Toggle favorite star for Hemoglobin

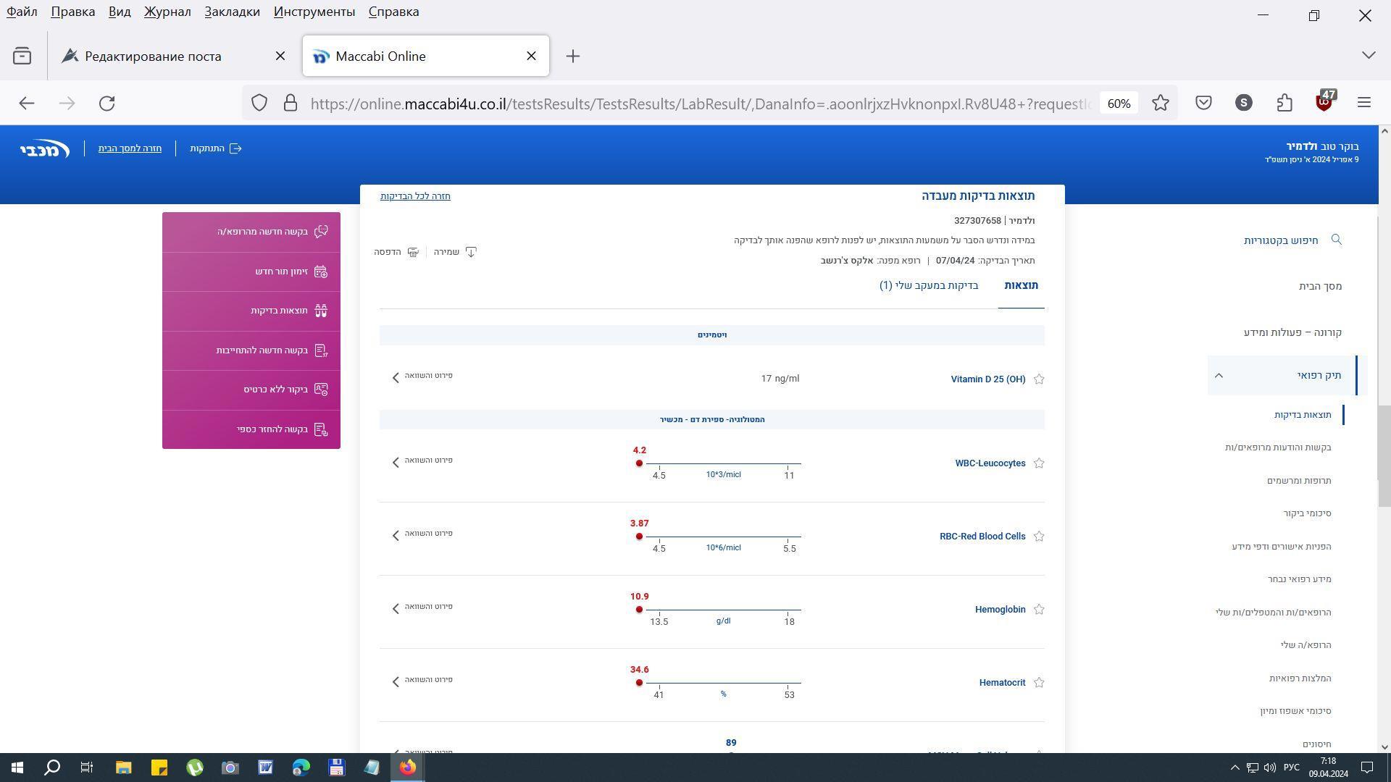coord(1039,610)
